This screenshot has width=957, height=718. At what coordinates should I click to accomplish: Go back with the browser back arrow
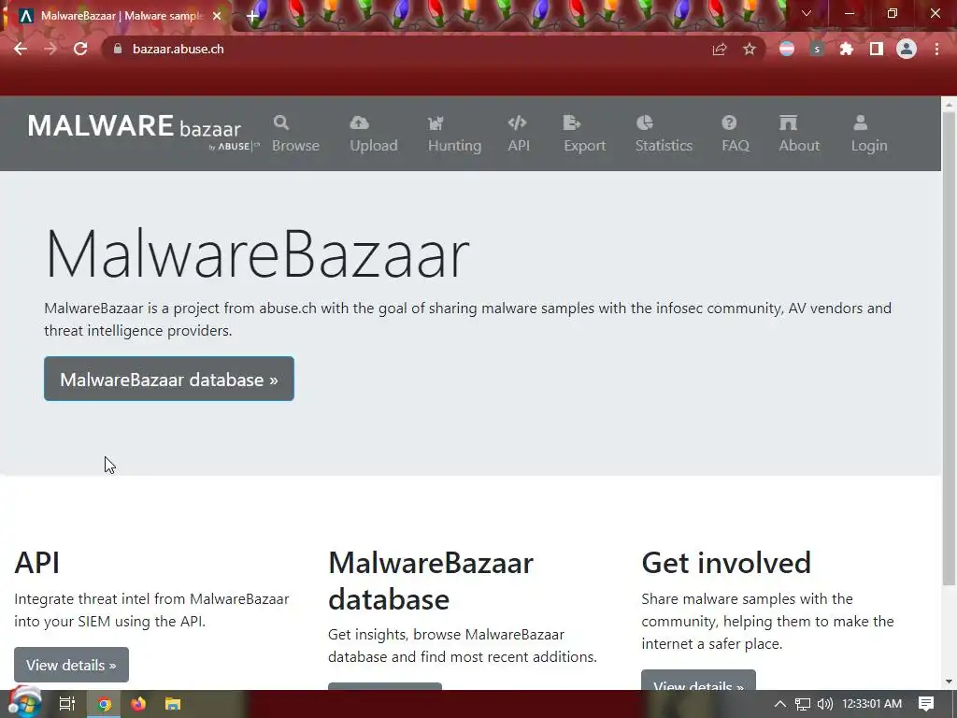click(21, 49)
